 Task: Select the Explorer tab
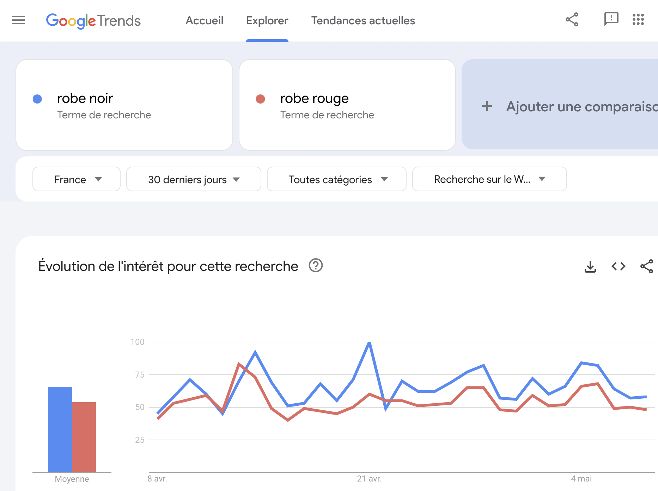(x=267, y=21)
